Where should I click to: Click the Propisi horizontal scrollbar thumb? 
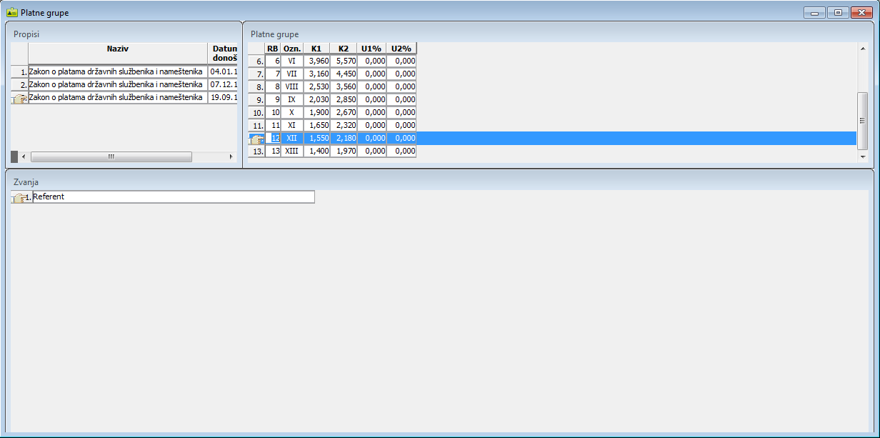111,156
